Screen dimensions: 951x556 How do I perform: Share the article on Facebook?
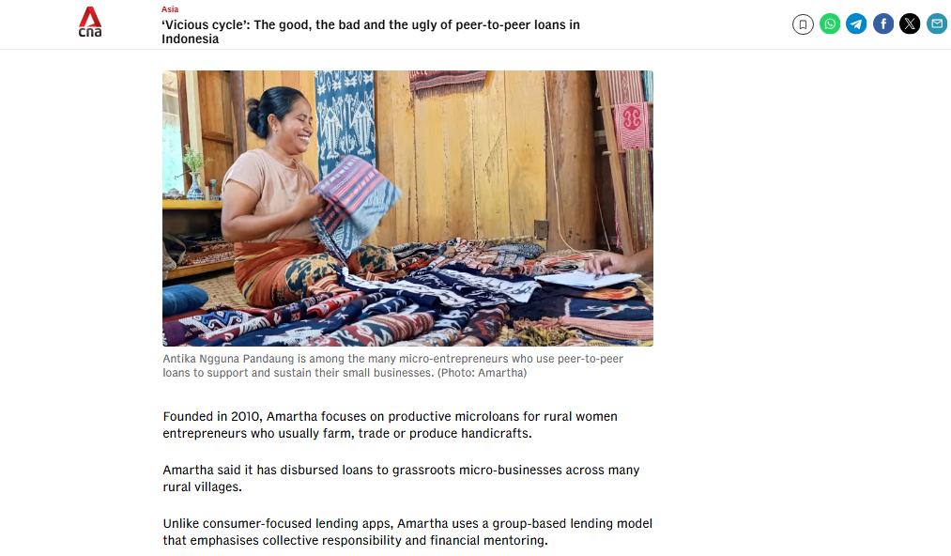coord(883,24)
